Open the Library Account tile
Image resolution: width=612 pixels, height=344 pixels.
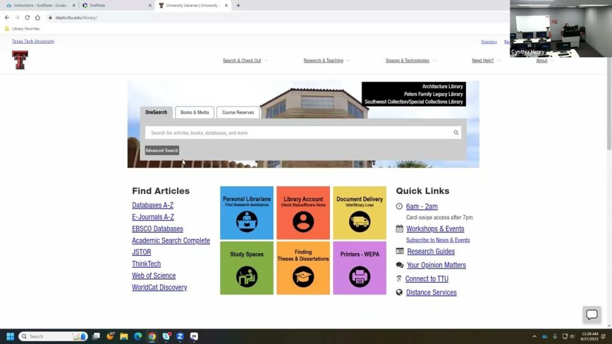coord(303,213)
